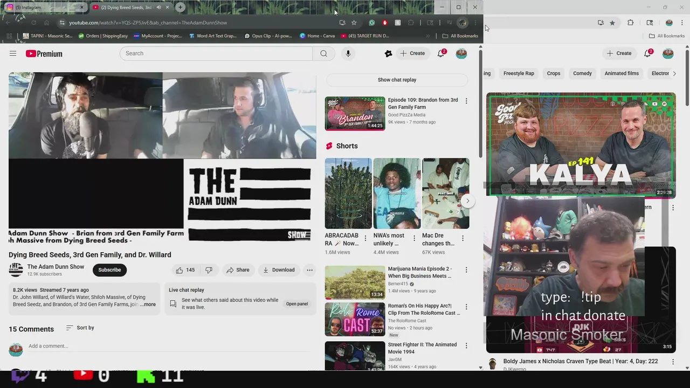690x388 pixels.
Task: Open options for NWA's most unlikely short
Action: tap(414, 238)
